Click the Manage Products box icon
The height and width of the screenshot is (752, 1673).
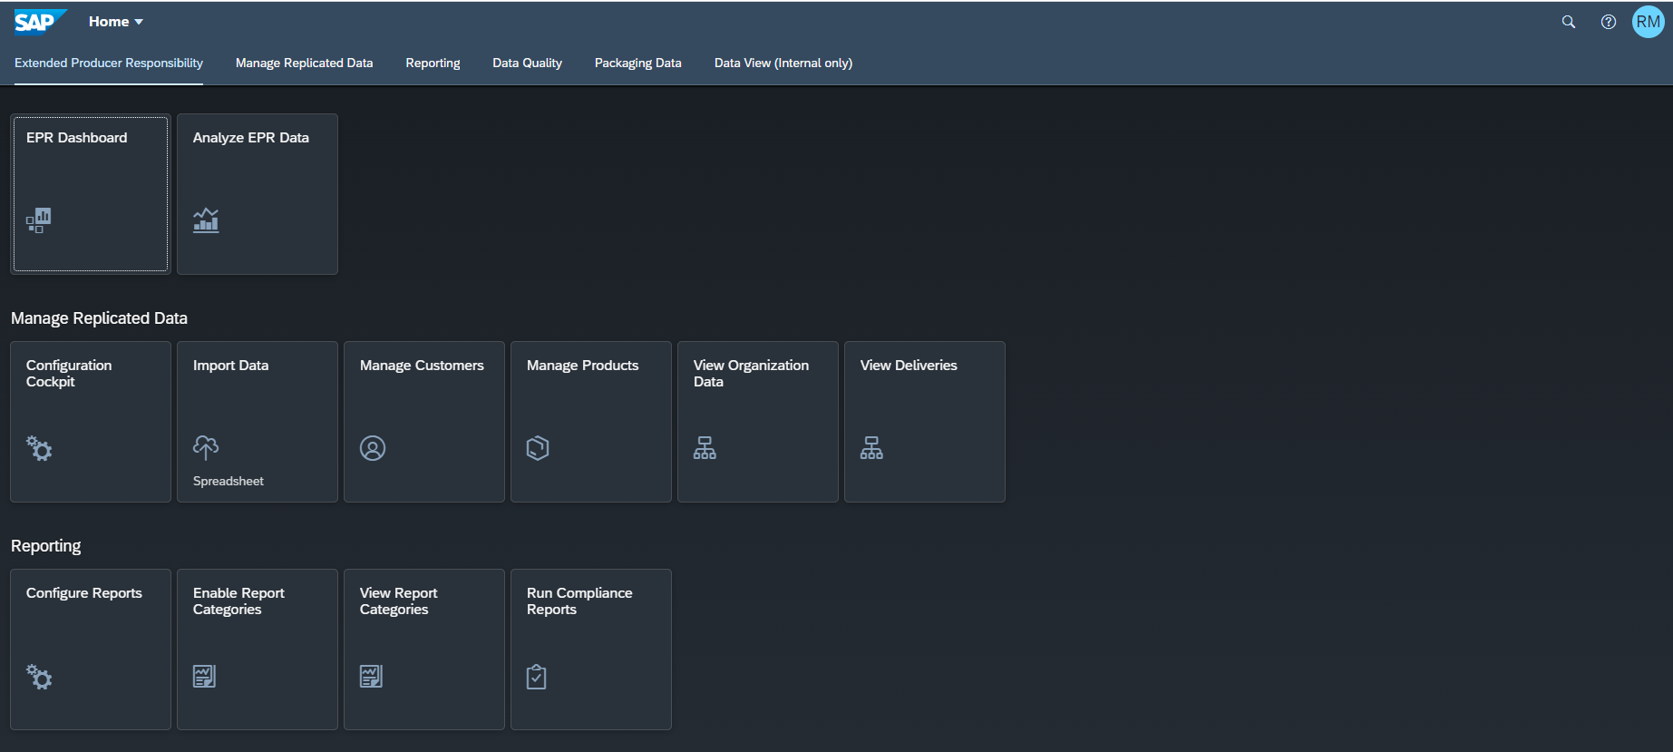tap(538, 448)
